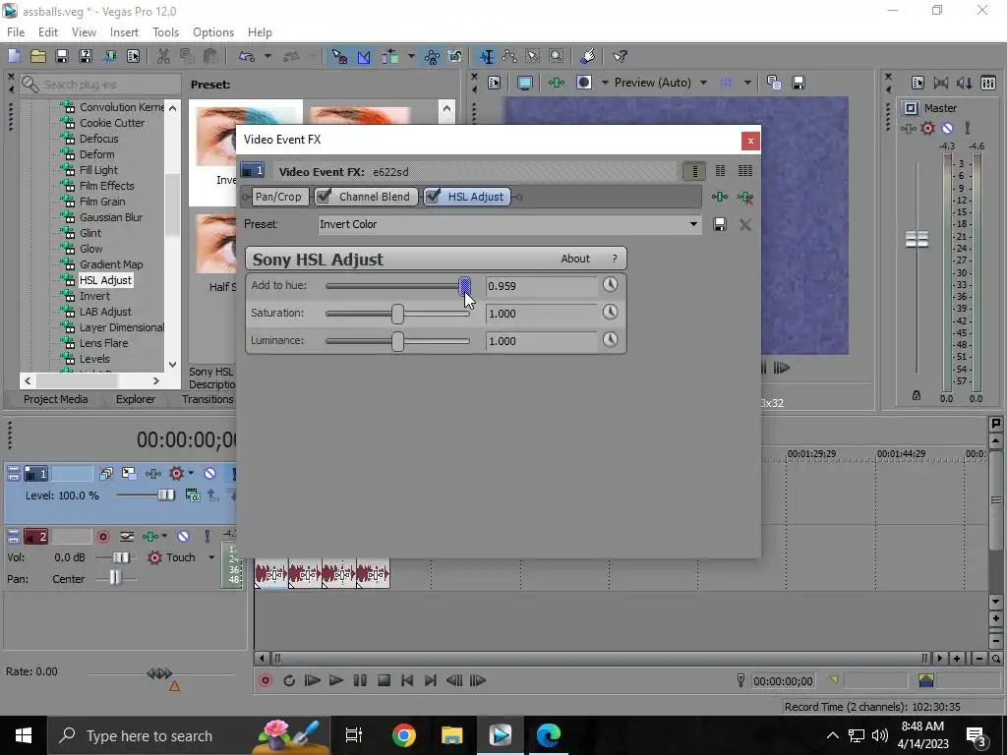Viewport: 1007px width, 755px height.
Task: Mute video track 1
Action: click(x=209, y=474)
